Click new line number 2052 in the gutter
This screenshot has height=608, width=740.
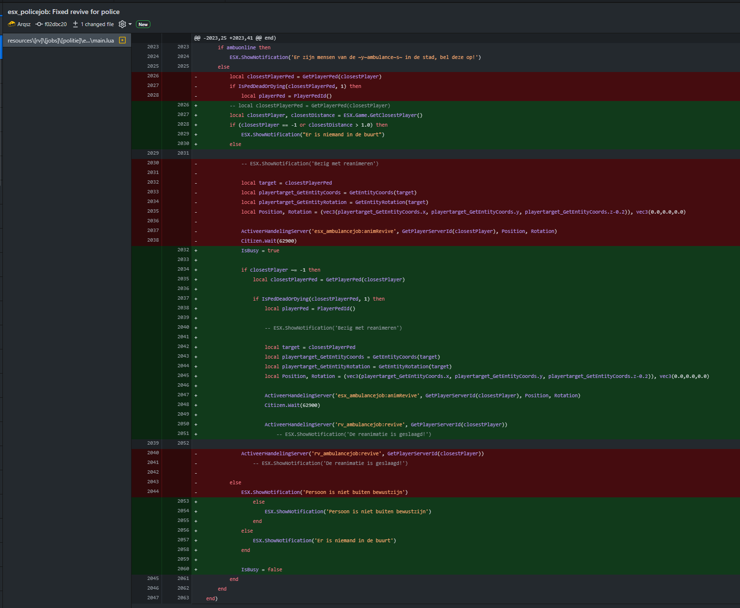pos(183,443)
